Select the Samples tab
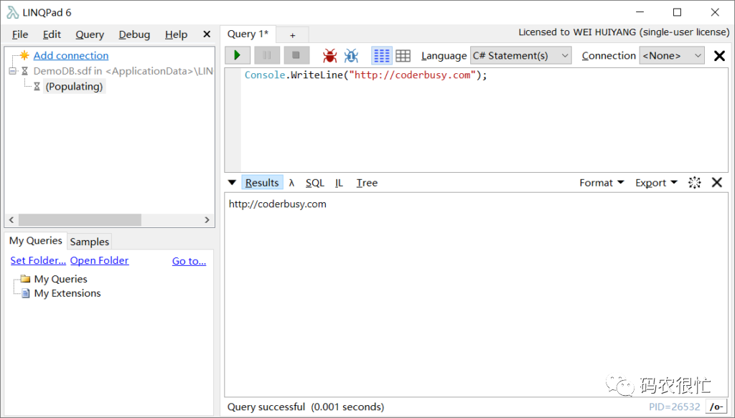 point(90,242)
